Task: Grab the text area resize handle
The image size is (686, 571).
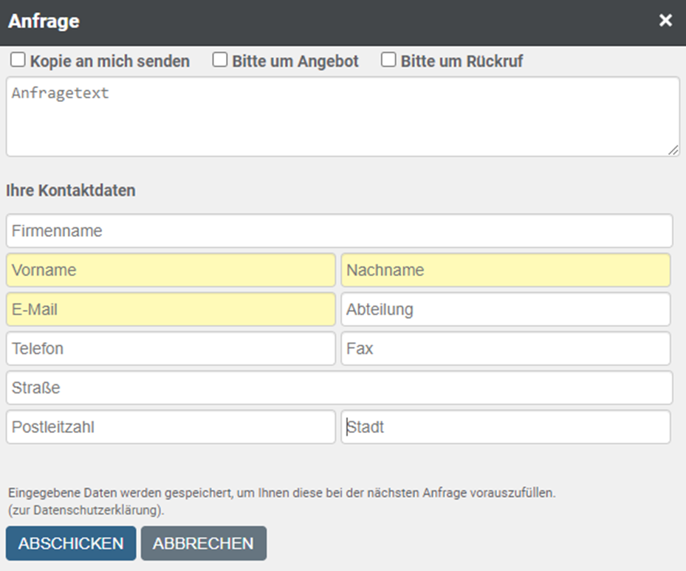Action: 673,150
